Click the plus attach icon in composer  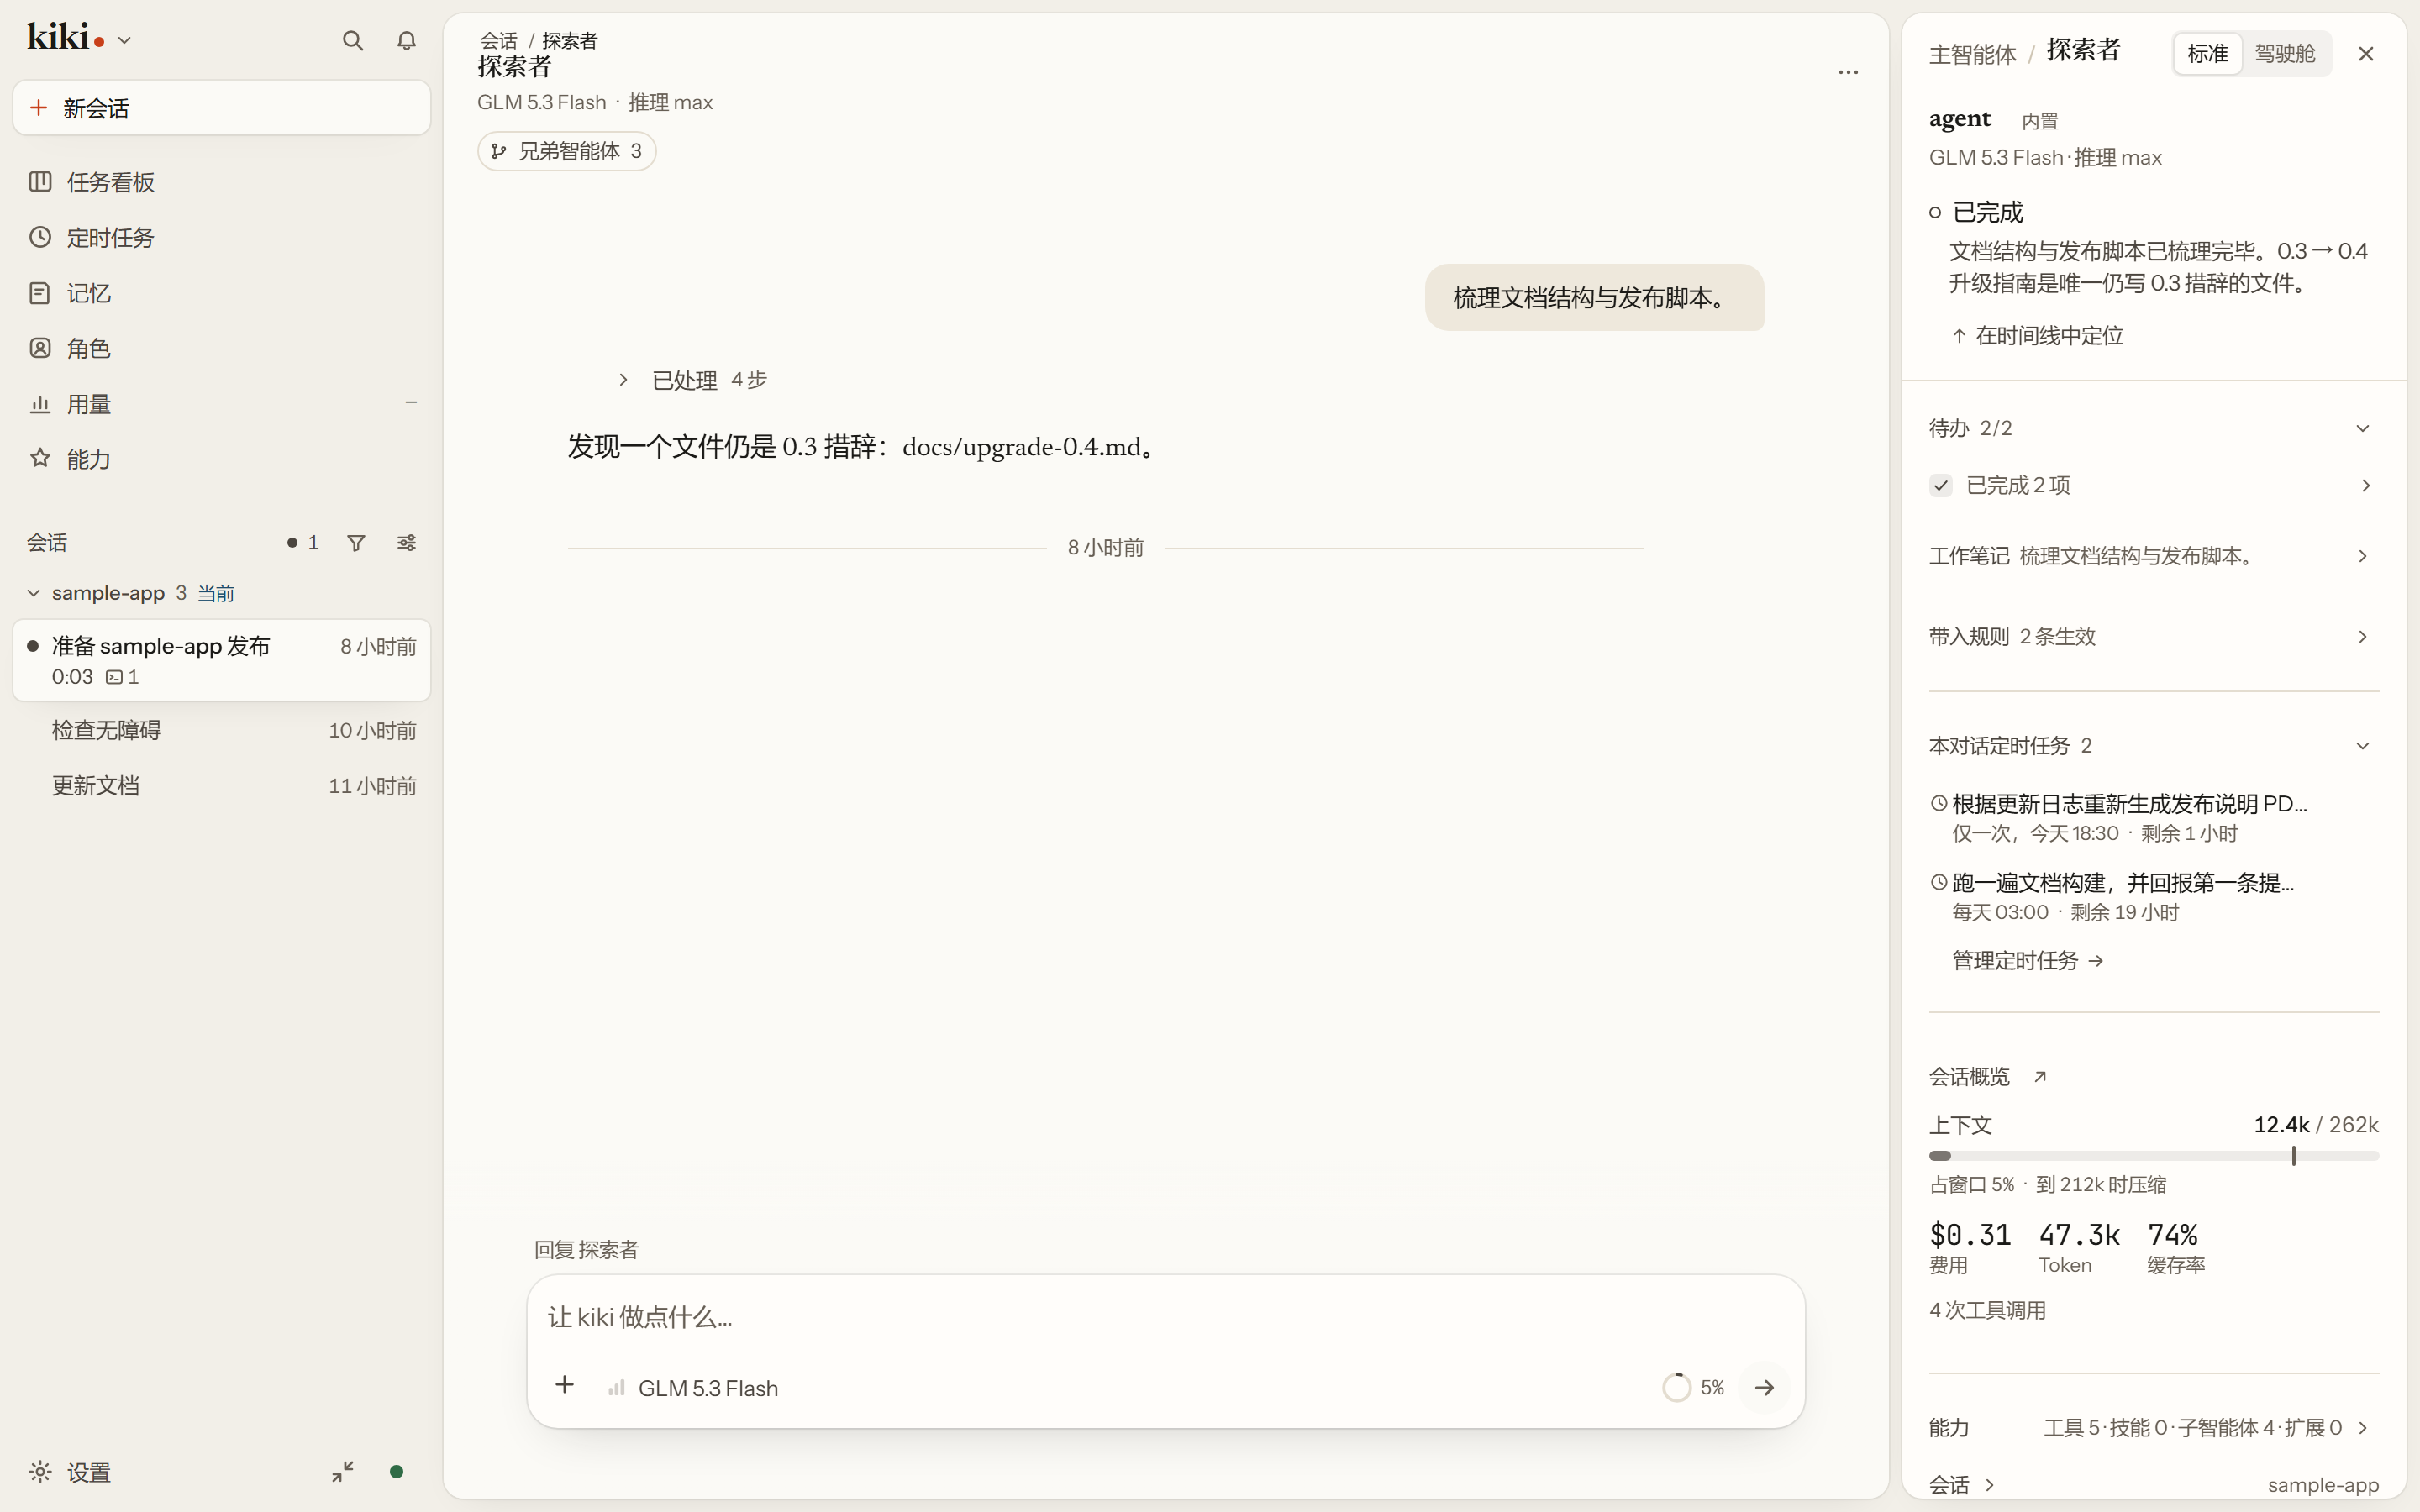tap(564, 1385)
